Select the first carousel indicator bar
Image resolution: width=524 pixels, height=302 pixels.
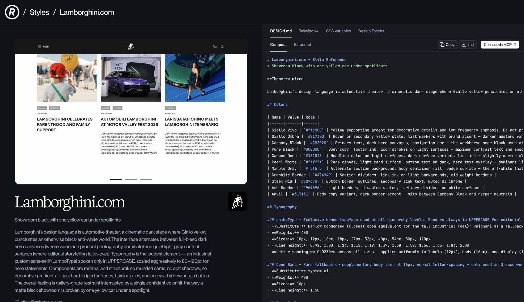tap(116, 179)
